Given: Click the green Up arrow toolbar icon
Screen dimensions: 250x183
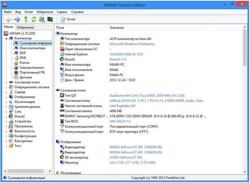Looking at the screenshot, I should click(25, 19).
